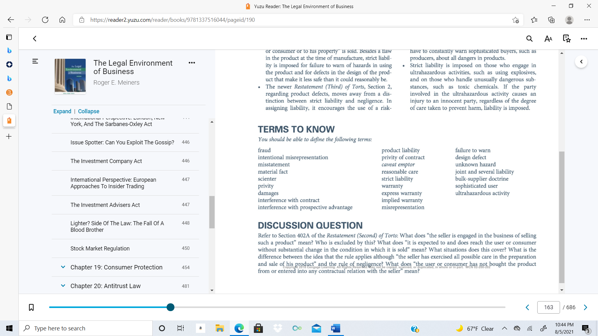Add this page to favorites
The width and height of the screenshot is (598, 336).
[x=515, y=20]
